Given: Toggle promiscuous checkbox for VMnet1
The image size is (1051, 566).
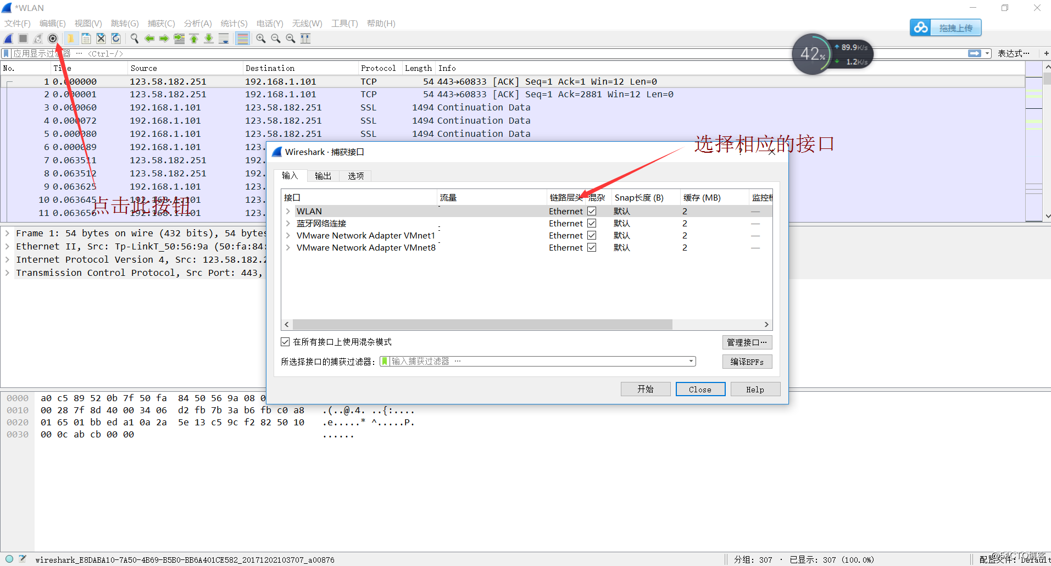Looking at the screenshot, I should [592, 235].
